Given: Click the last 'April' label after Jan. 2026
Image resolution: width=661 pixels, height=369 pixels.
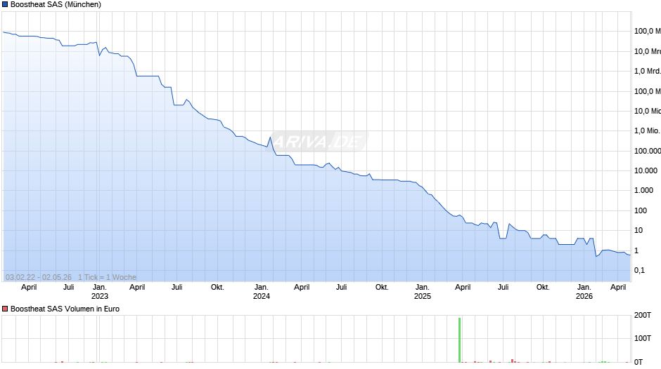Looking at the screenshot, I should pos(618,288).
